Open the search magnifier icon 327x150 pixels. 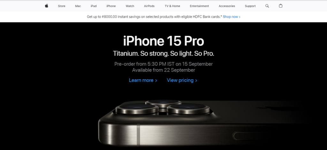[x=267, y=6]
